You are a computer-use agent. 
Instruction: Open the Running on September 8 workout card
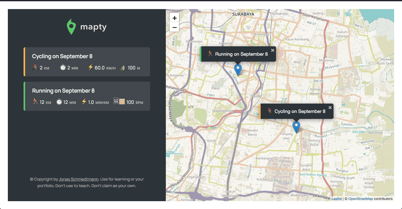point(87,96)
